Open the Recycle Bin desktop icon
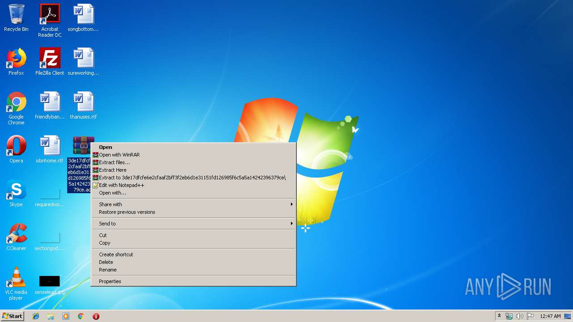This screenshot has width=573, height=322. click(x=16, y=18)
